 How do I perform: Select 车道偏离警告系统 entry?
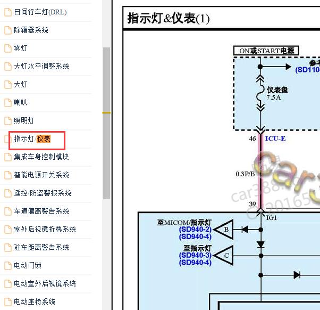point(41,211)
